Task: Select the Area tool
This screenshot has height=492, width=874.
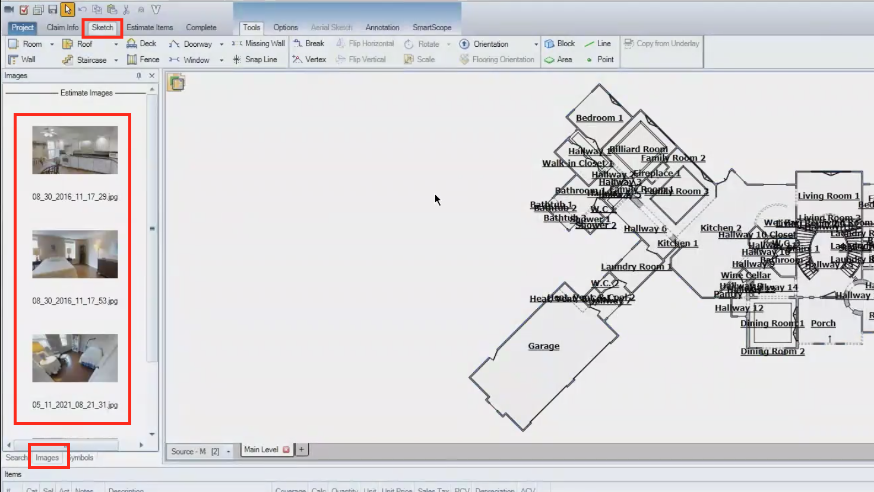Action: pyautogui.click(x=558, y=59)
